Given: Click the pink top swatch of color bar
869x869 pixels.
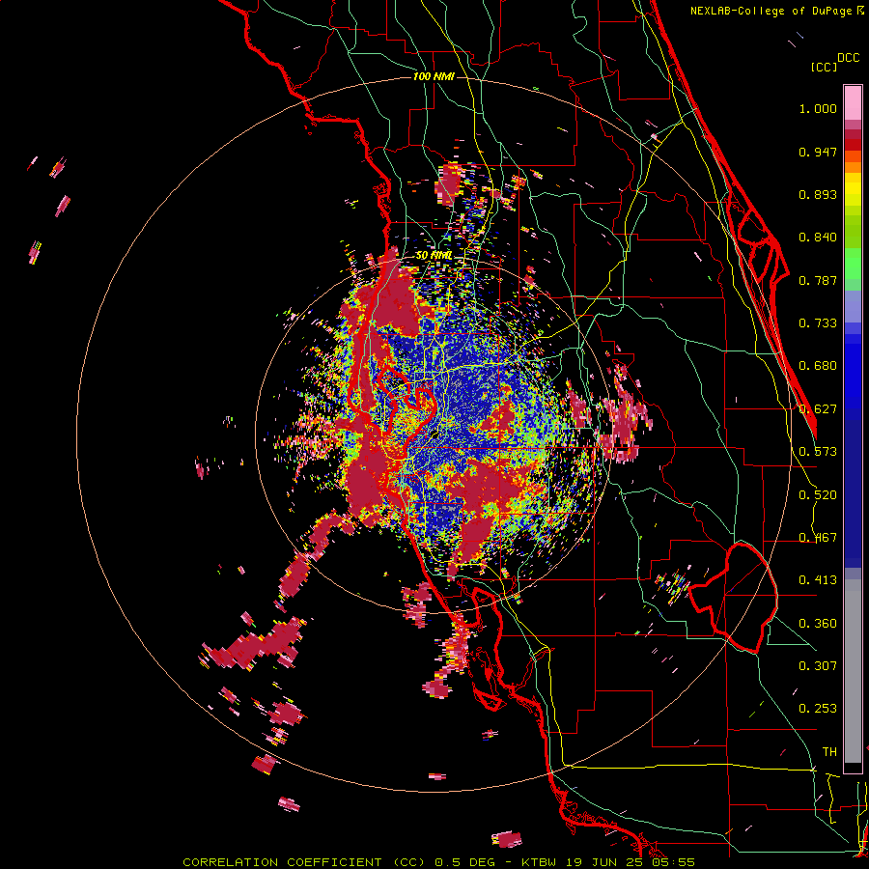Looking at the screenshot, I should point(853,102).
